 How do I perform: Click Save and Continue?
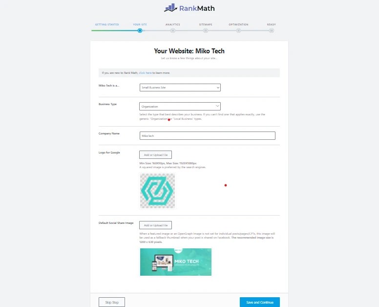260,302
